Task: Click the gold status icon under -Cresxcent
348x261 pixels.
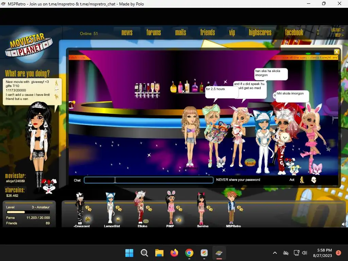Action: click(x=88, y=219)
